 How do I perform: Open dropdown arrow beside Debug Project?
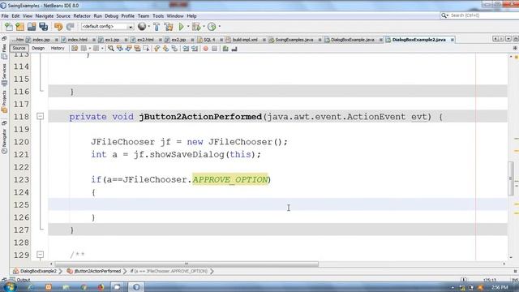tap(204, 27)
